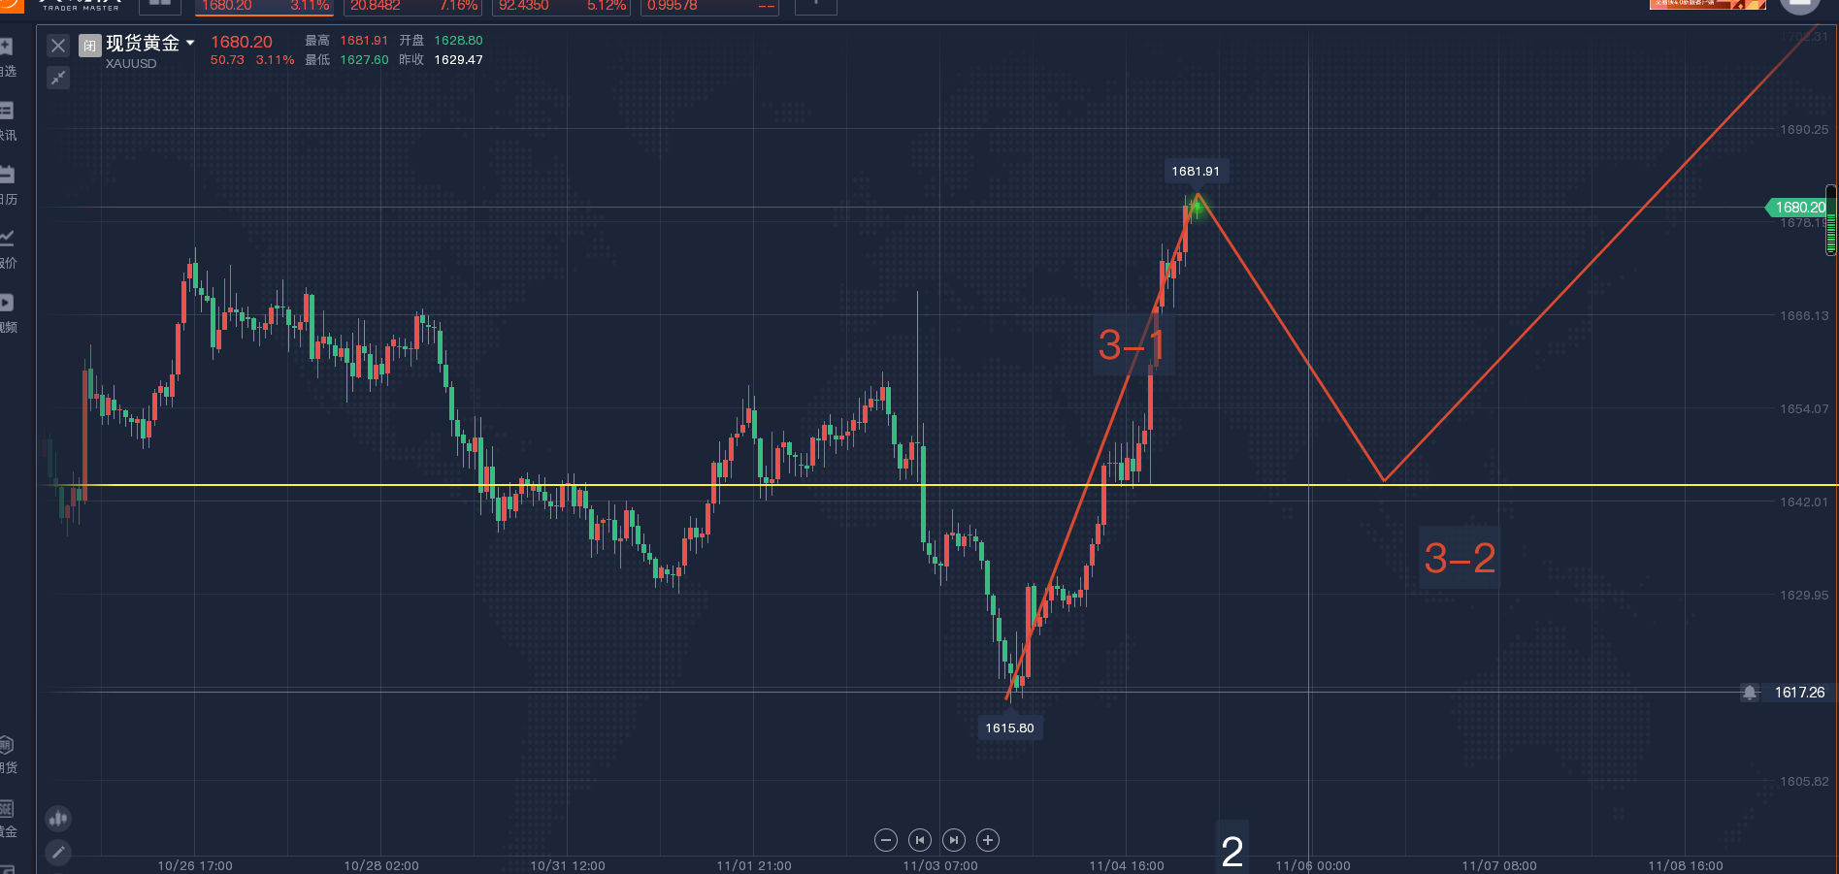Open the candlestick chart type button
1839x874 pixels.
point(58,819)
